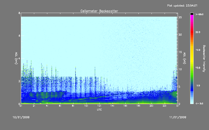Image resolution: width=209 pixels, height=130 pixels.
Task: Click the 'Backscatter Intensity' colorbar label
Action: 204,58
